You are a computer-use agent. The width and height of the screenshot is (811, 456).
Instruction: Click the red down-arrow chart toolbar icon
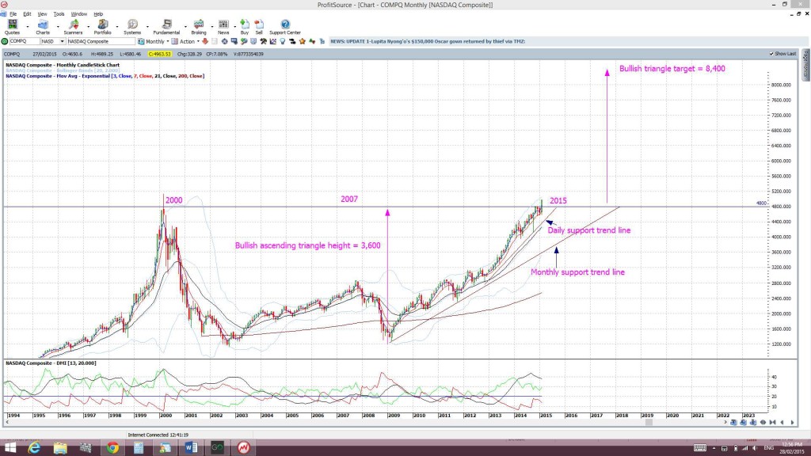(x=205, y=41)
